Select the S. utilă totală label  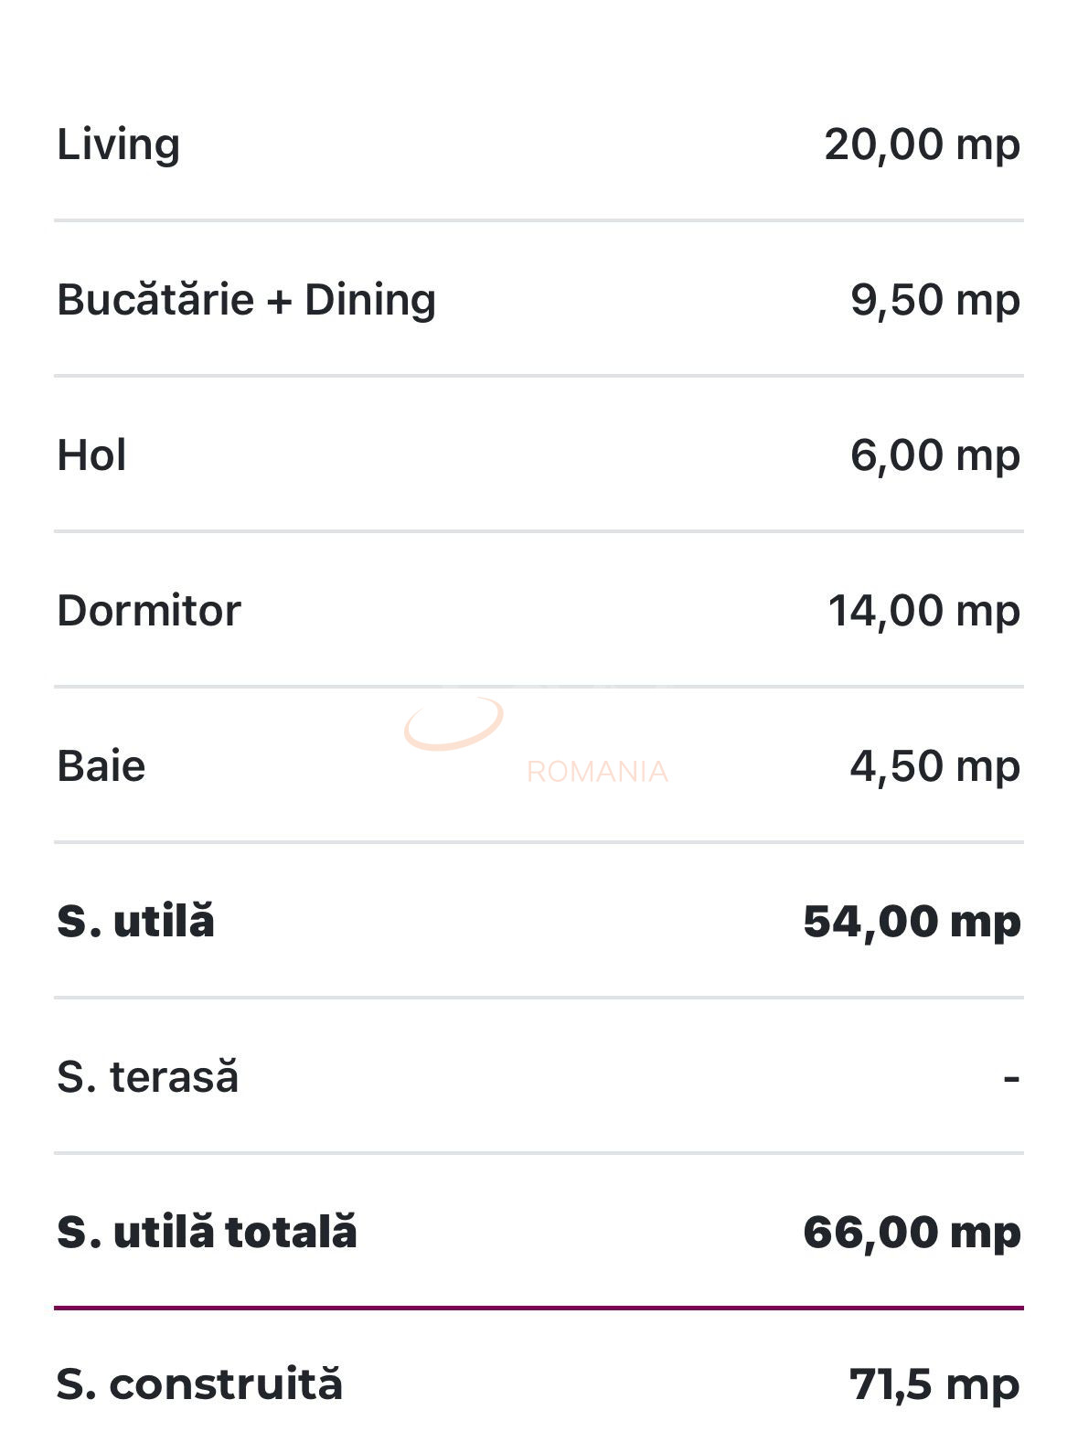click(x=207, y=1232)
